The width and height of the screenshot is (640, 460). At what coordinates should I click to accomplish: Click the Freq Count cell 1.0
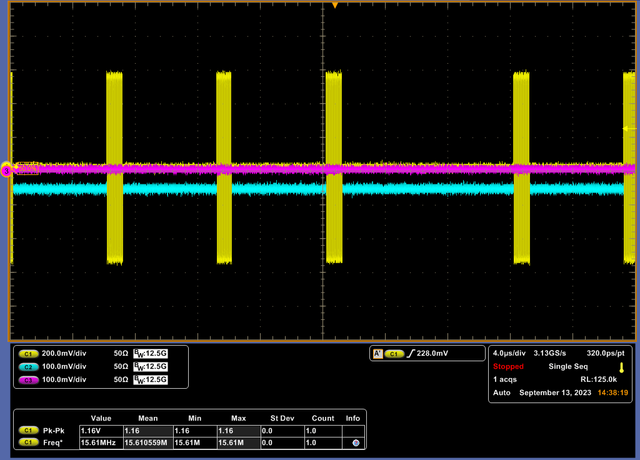point(323,443)
